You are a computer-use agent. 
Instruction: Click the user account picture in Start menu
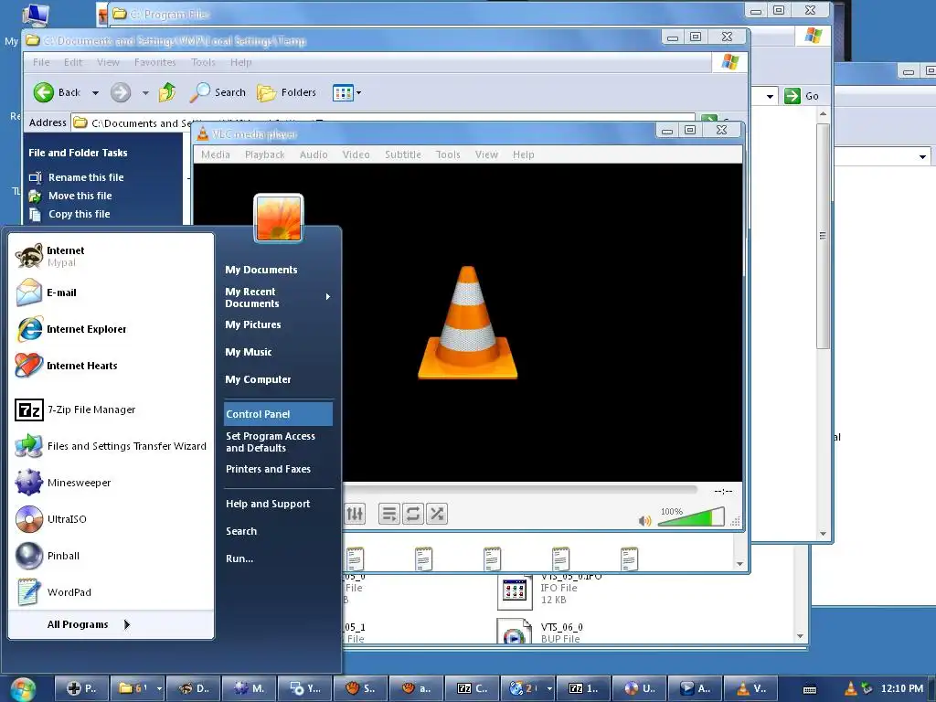coord(279,218)
